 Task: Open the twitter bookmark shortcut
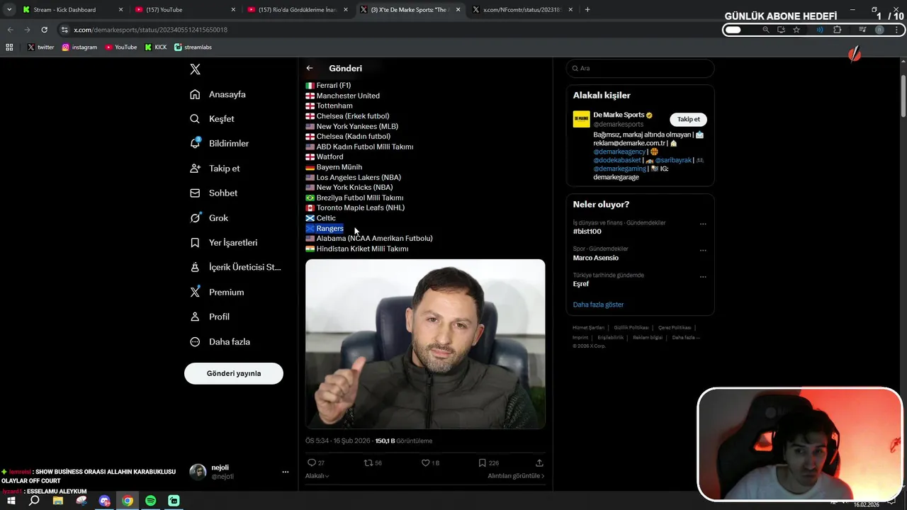click(x=40, y=47)
